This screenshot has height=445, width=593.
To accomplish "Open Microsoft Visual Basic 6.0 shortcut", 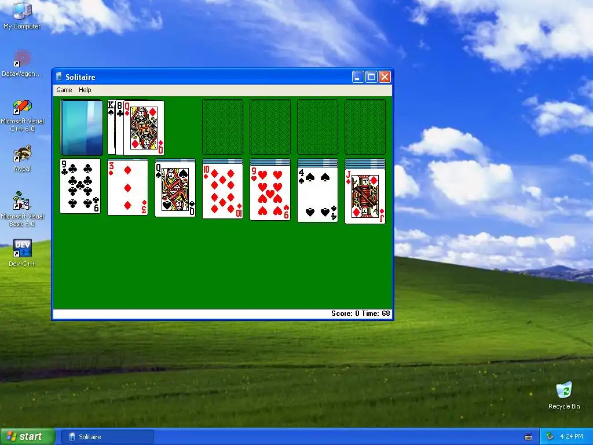I will [22, 210].
